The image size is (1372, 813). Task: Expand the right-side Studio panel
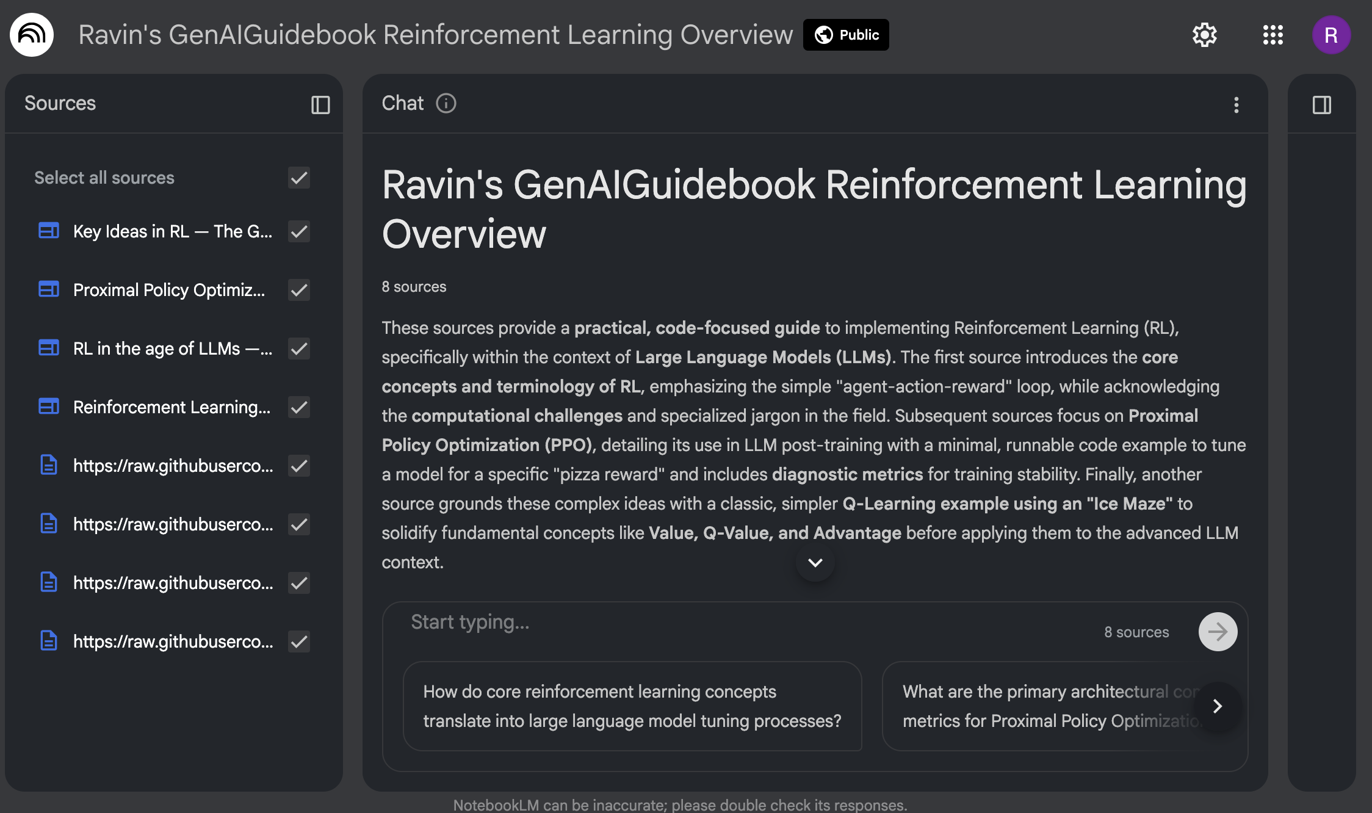[1321, 105]
